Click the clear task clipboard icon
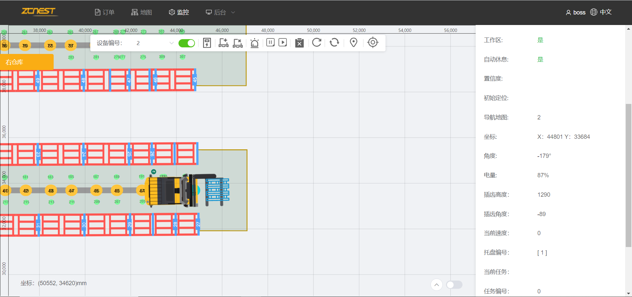 [299, 43]
